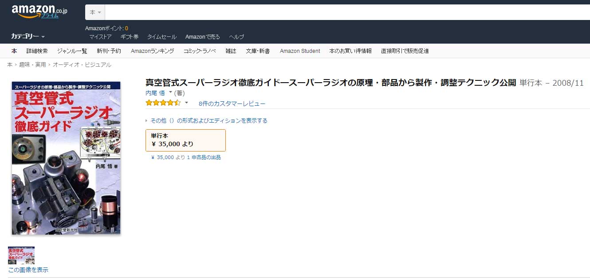Open 雑誌 menu item
This screenshot has height=279, width=590.
231,51
